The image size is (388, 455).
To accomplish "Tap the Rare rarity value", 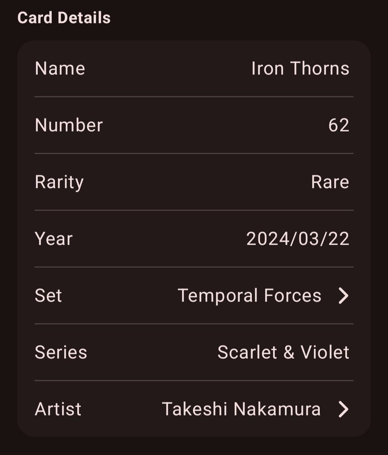I will (x=330, y=182).
